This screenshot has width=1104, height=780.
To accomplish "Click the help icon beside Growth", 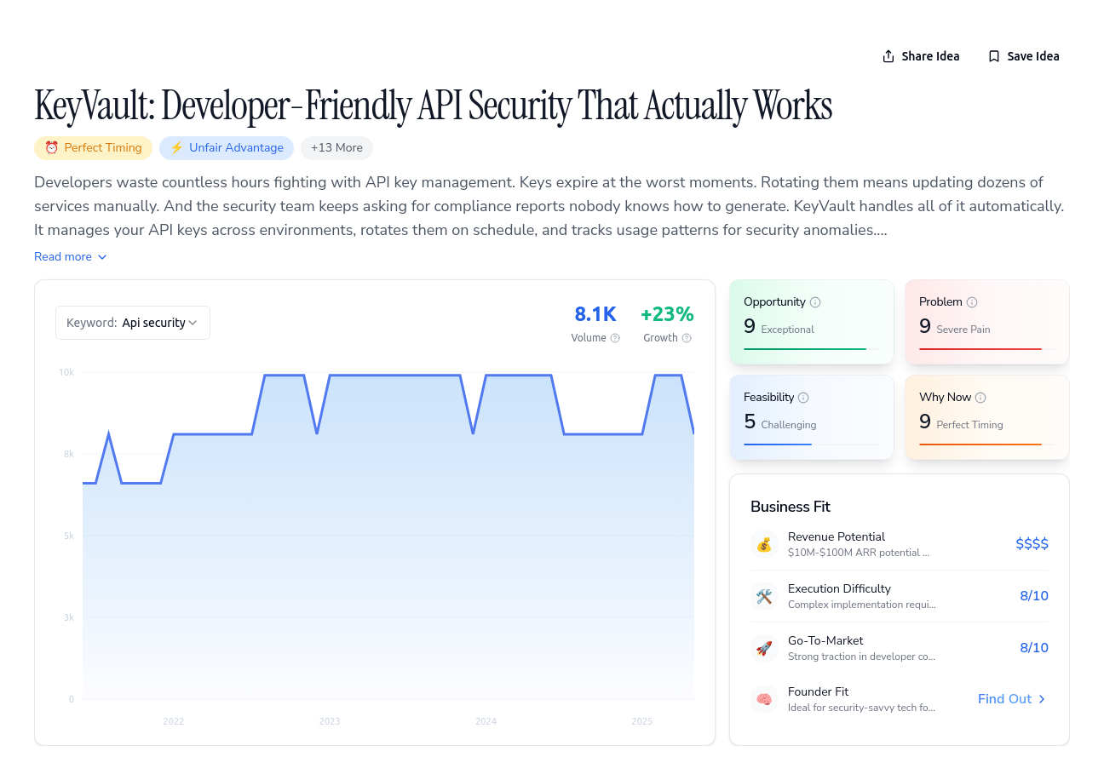I will coord(687,338).
